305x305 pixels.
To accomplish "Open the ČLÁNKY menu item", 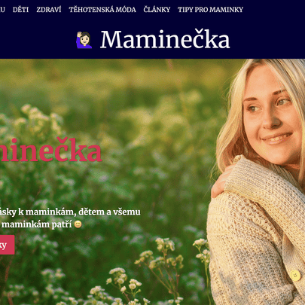I will tap(157, 10).
